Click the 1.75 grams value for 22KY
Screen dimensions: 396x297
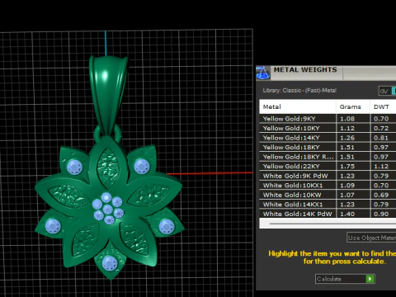tap(347, 167)
